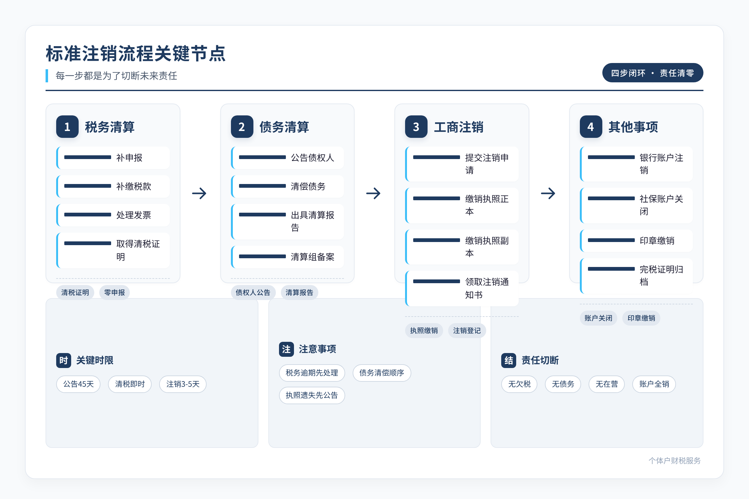749x499 pixels.
Task: Select the 清算组备案 step item
Action: tap(287, 257)
